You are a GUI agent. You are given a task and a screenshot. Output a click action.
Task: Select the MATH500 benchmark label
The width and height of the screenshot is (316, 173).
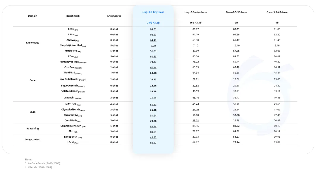tap(73, 104)
